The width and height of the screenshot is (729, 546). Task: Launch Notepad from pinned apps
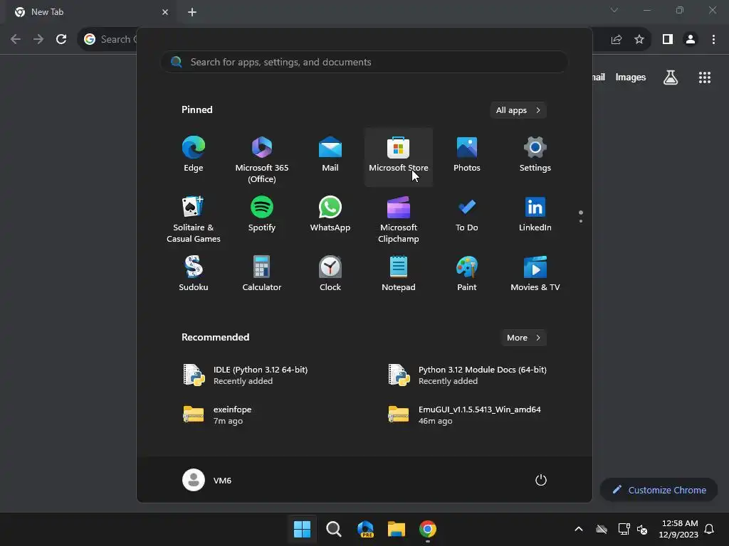[x=399, y=274]
